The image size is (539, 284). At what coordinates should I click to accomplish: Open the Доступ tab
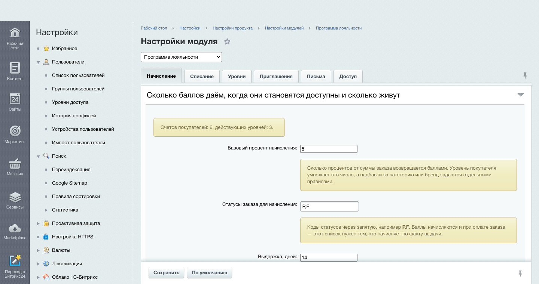(x=348, y=76)
